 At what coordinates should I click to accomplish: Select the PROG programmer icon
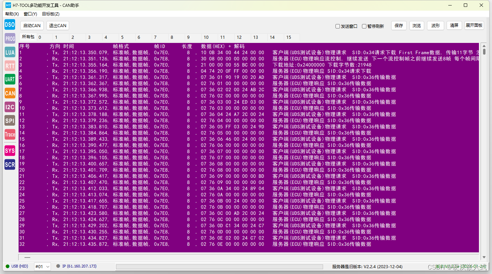pyautogui.click(x=10, y=38)
